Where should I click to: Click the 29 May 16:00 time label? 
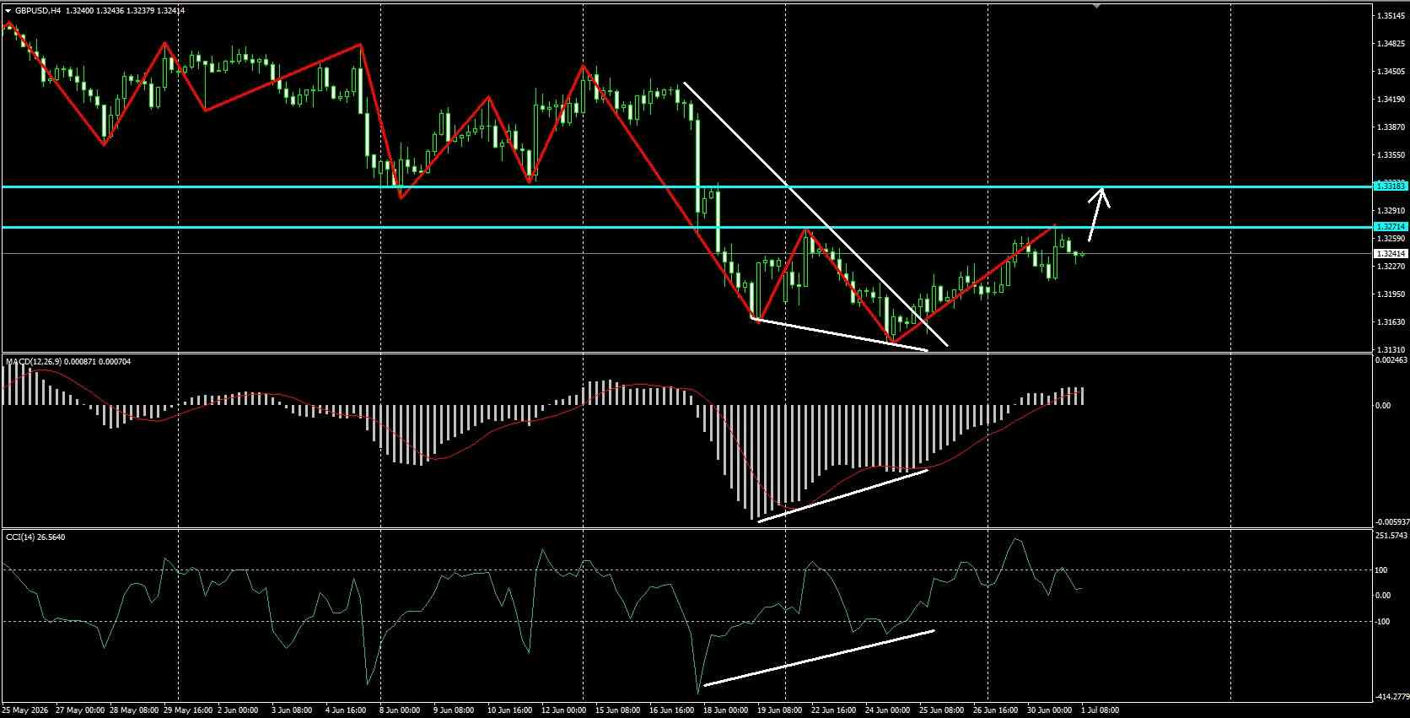[190, 710]
